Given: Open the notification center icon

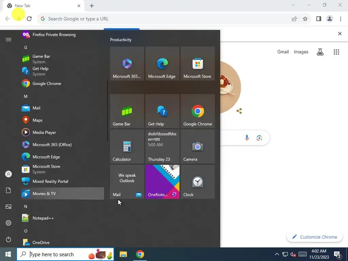Looking at the screenshot, I should tap(337, 254).
